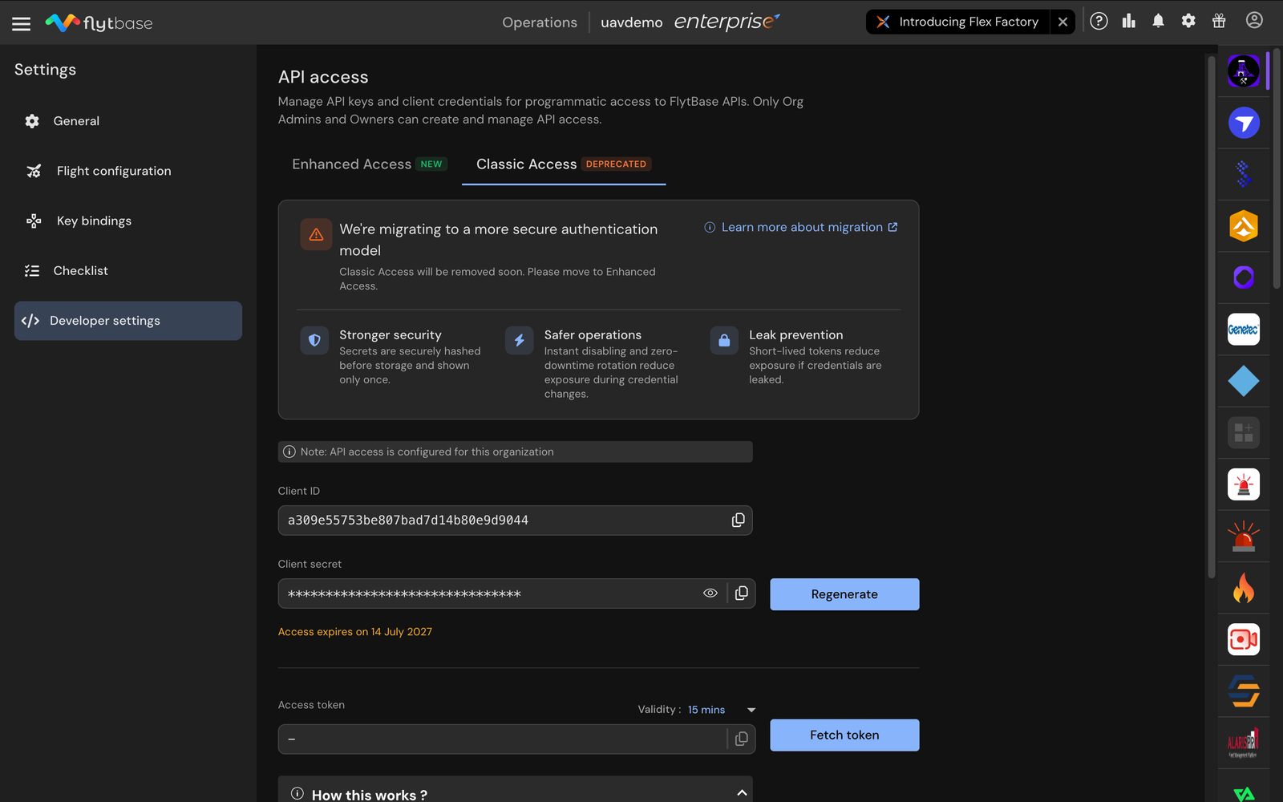Dismiss the Introducing Flex Factory banner
The image size is (1283, 802).
point(1062,22)
